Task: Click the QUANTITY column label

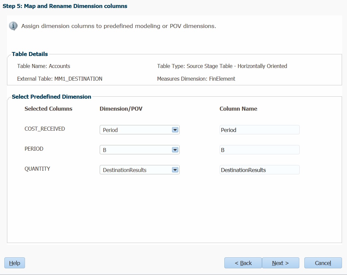Action: coord(37,169)
